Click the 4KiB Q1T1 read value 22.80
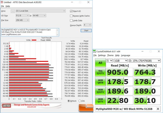The image size is (163, 113). click(x=120, y=100)
